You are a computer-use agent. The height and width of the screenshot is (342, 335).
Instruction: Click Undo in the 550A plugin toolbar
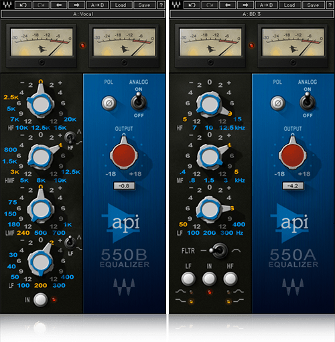[192, 5]
